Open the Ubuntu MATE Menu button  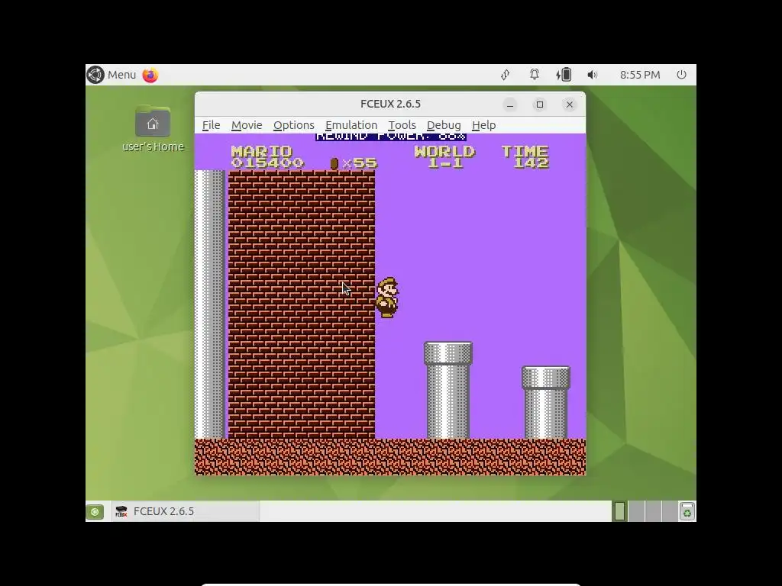pos(111,75)
